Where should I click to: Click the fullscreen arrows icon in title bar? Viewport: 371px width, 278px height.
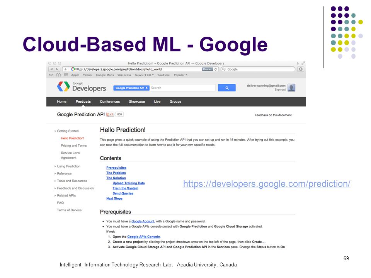point(303,63)
